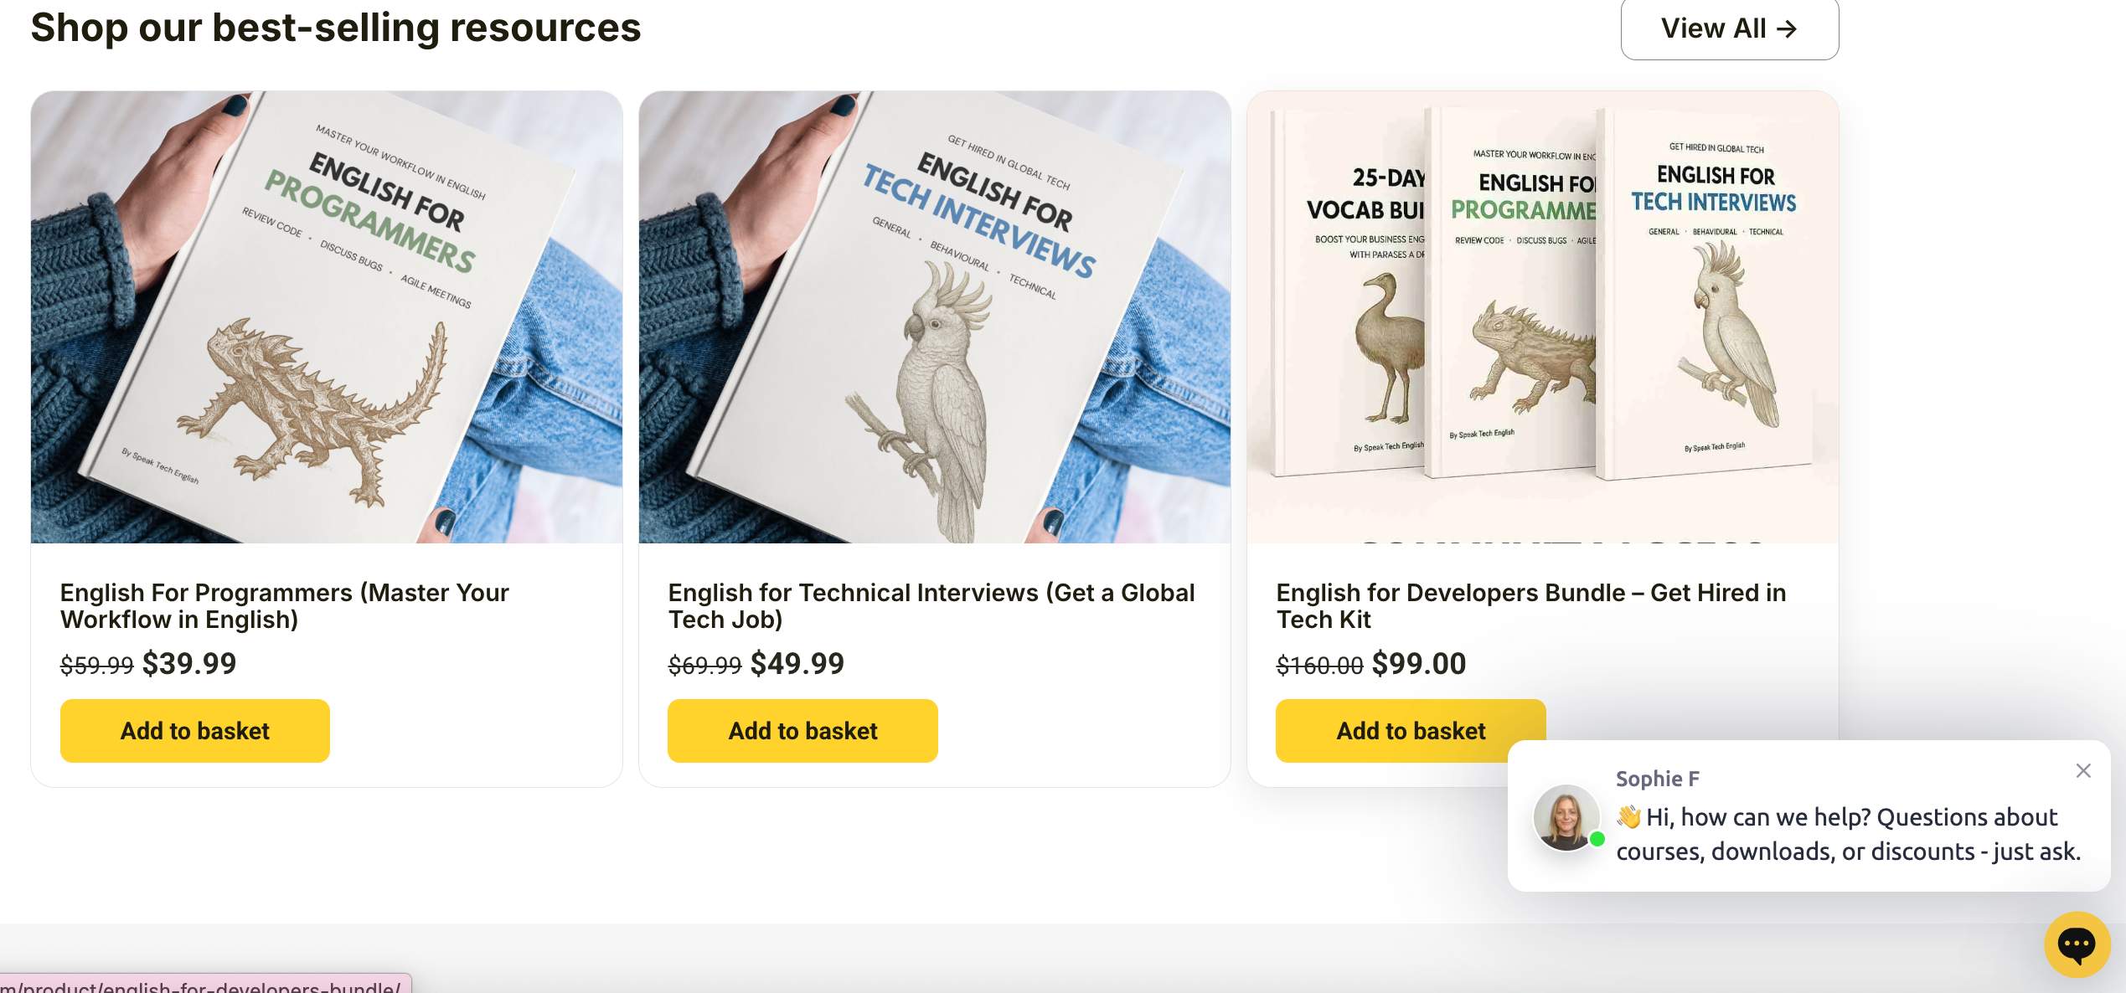Click the English for Developers Bundle title link
This screenshot has height=993, width=2126.
point(1530,605)
